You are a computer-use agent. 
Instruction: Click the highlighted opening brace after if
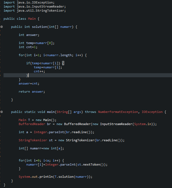click(x=63, y=63)
